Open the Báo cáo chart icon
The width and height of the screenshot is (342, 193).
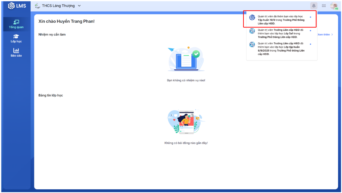coord(16,50)
